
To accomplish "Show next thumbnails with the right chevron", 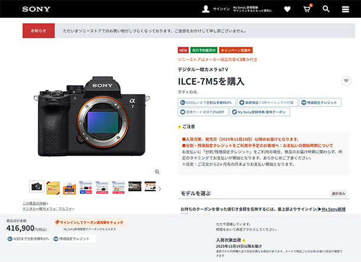I will coord(160,189).
